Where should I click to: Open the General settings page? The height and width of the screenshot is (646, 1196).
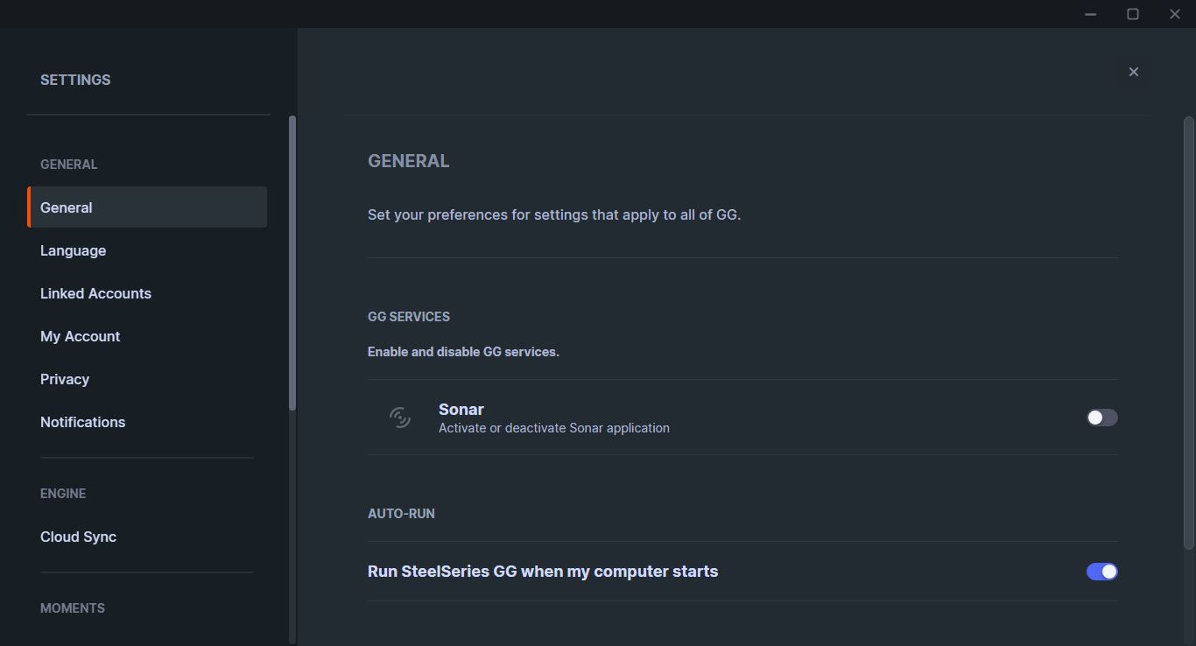point(147,207)
